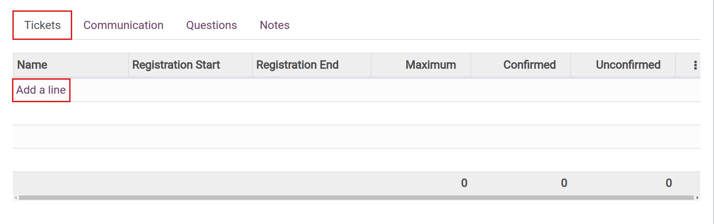This screenshot has height=224, width=714.
Task: Open the Communication tab
Action: pyautogui.click(x=123, y=25)
